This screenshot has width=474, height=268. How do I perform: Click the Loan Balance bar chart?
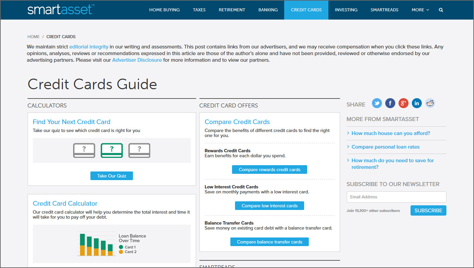(97, 244)
